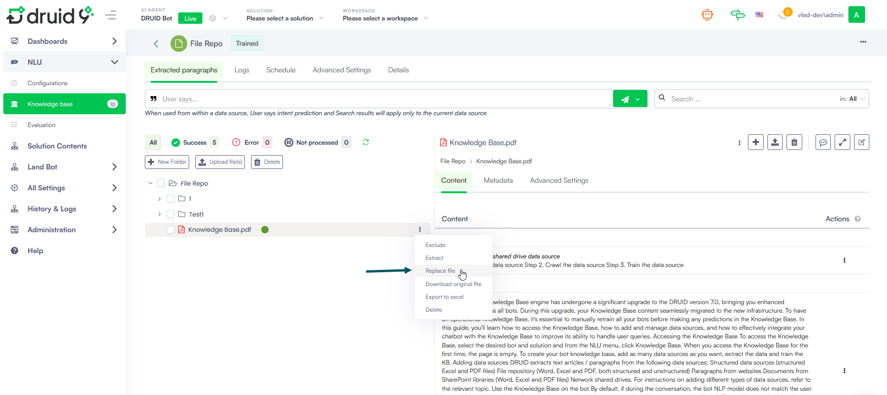Click the refresh icon beside Not processed
The image size is (887, 395).
366,142
